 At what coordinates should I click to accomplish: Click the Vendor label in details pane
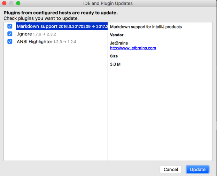(117, 35)
